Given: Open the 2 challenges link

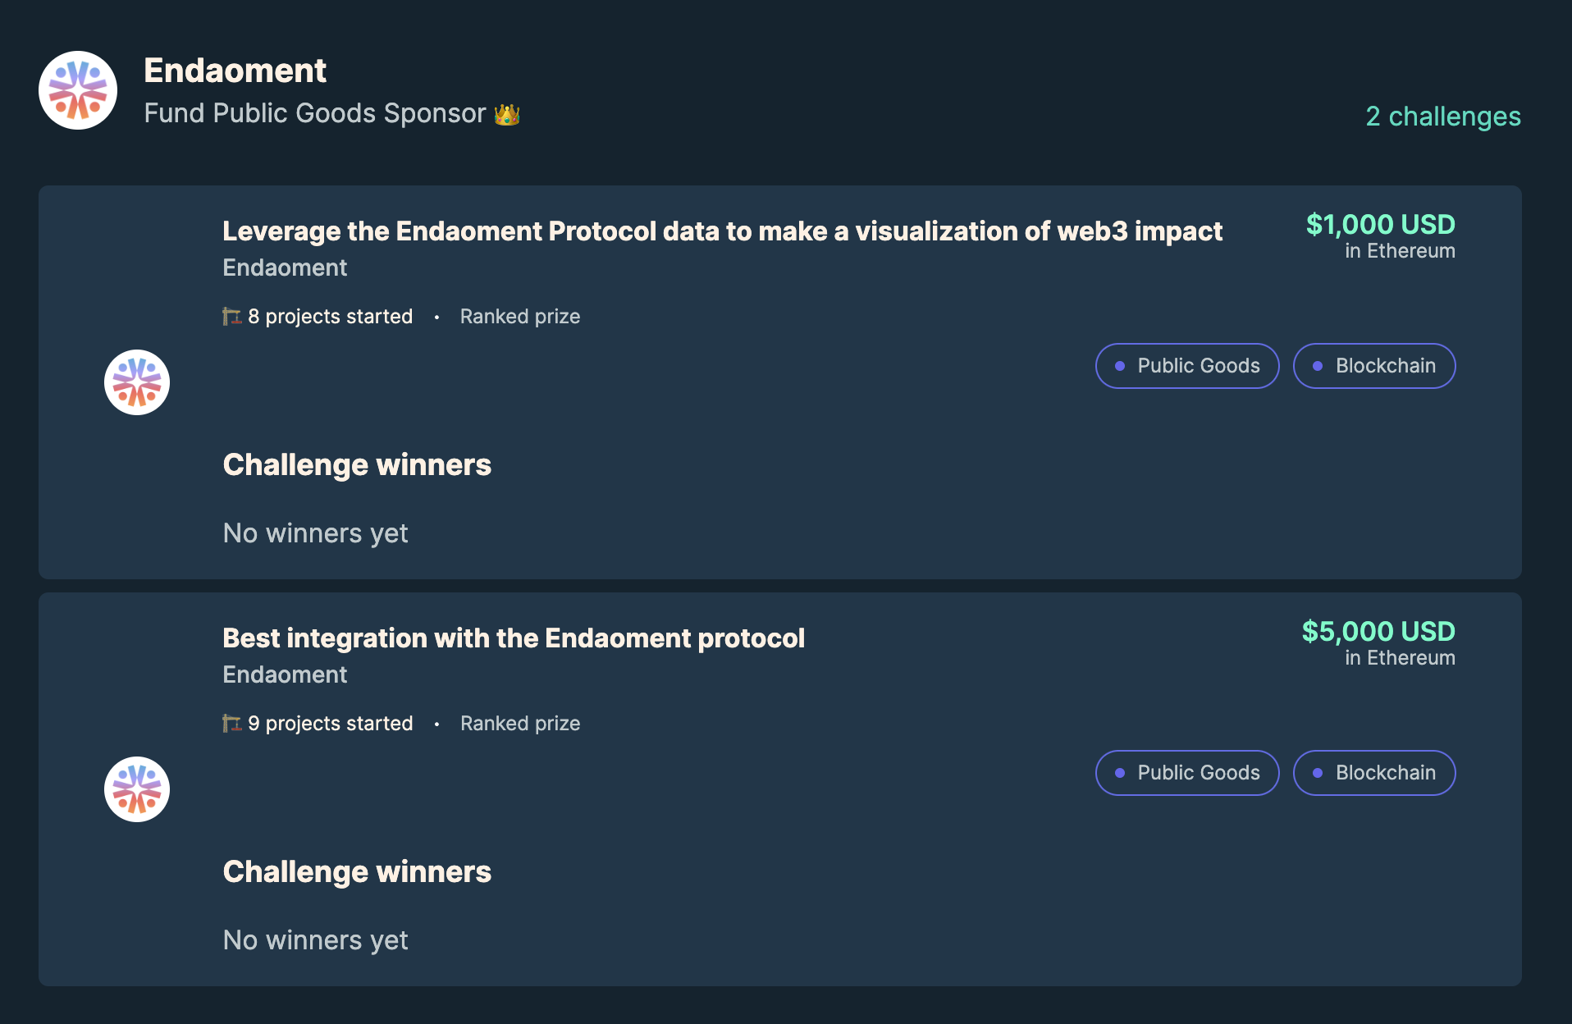Looking at the screenshot, I should [x=1443, y=116].
